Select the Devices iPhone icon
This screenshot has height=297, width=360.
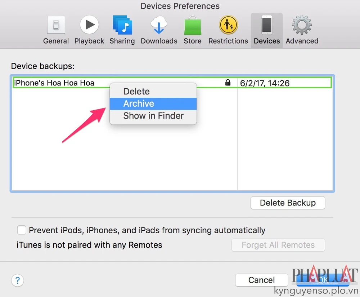point(267,25)
